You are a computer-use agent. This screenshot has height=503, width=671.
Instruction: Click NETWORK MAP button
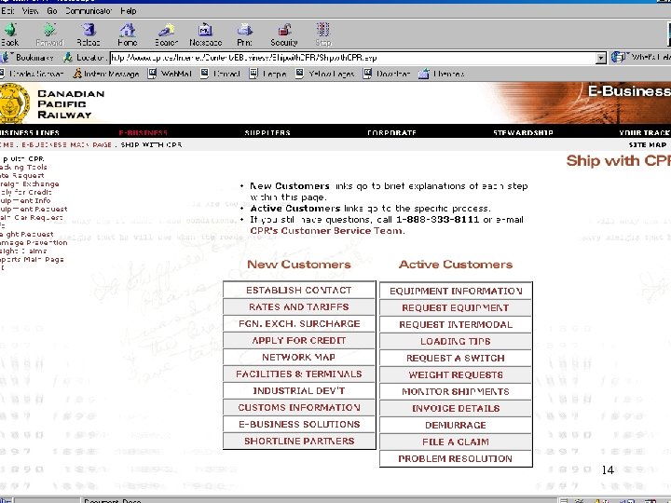pos(299,357)
